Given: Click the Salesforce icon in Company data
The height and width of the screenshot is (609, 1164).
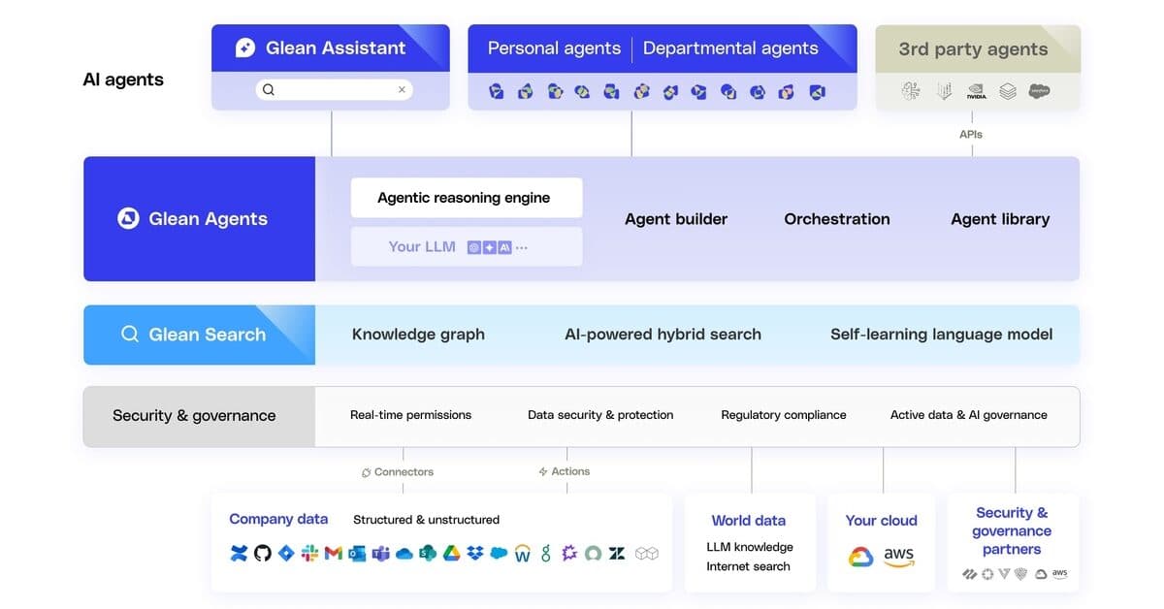Looking at the screenshot, I should [x=499, y=553].
